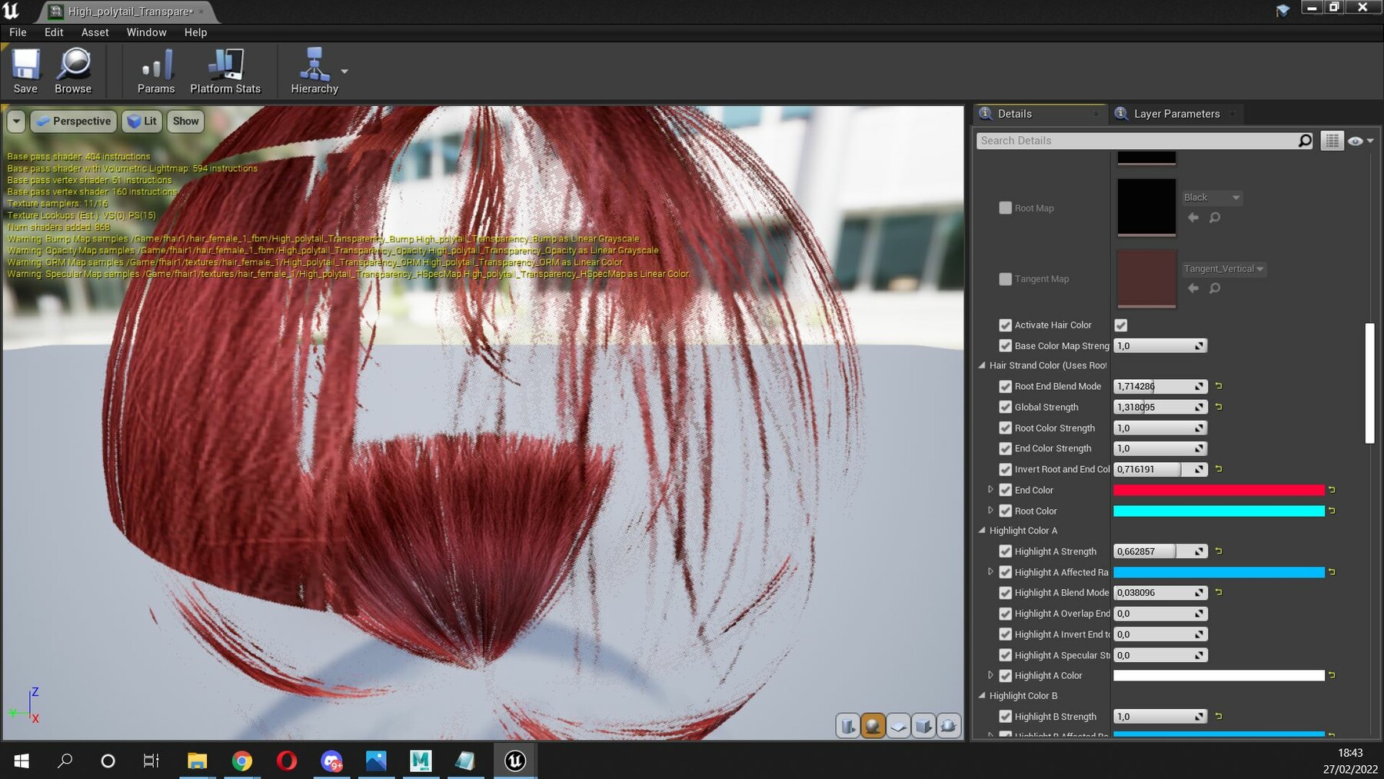The height and width of the screenshot is (779, 1384).
Task: Find Root Map texture in Content Browser
Action: click(x=1215, y=218)
